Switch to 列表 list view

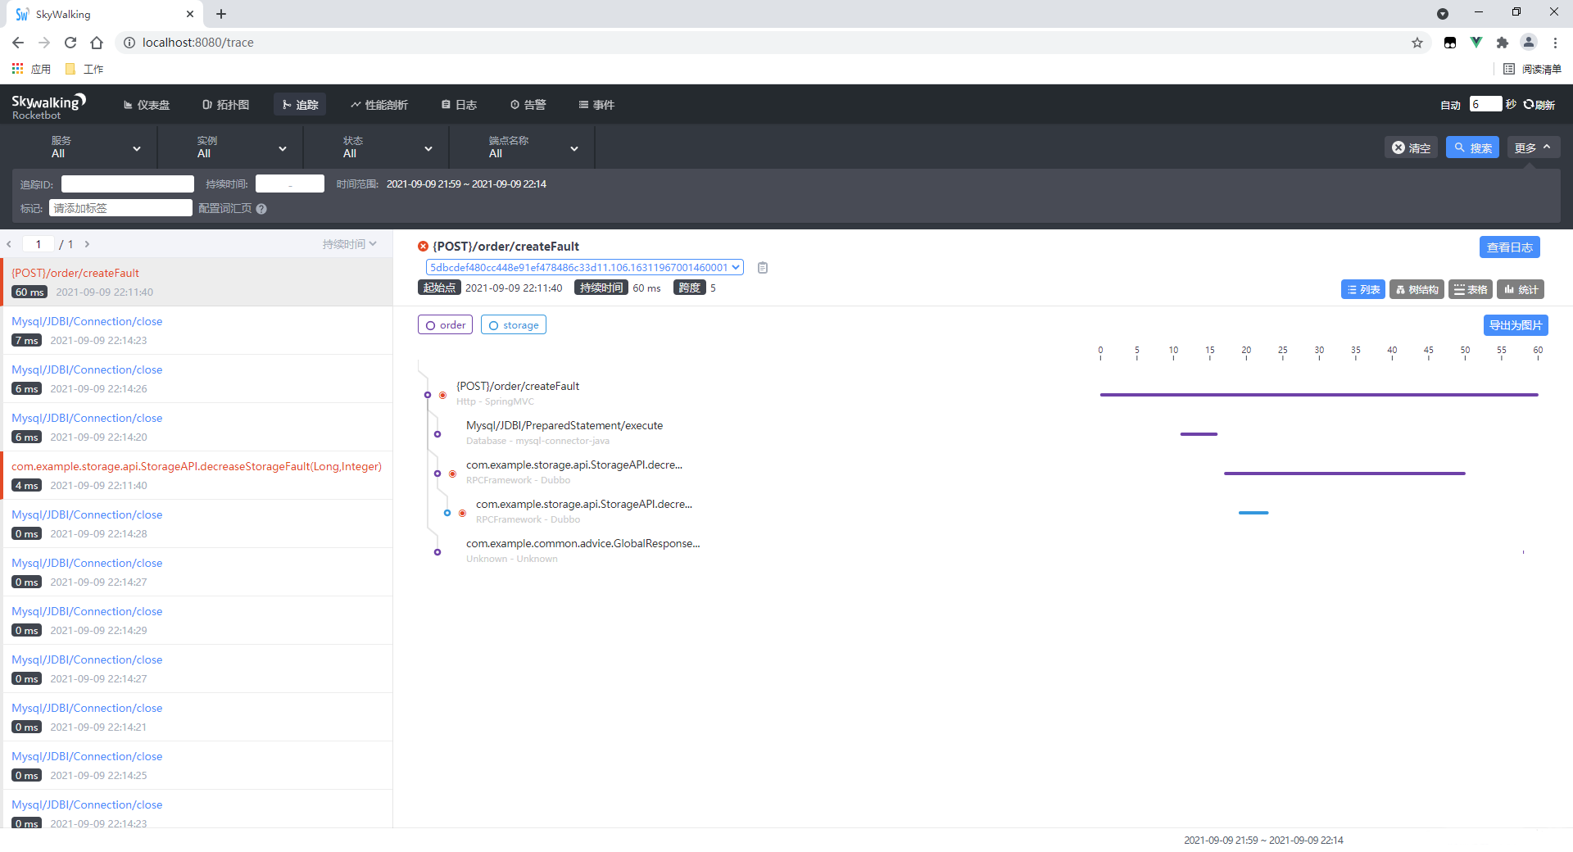click(1363, 290)
